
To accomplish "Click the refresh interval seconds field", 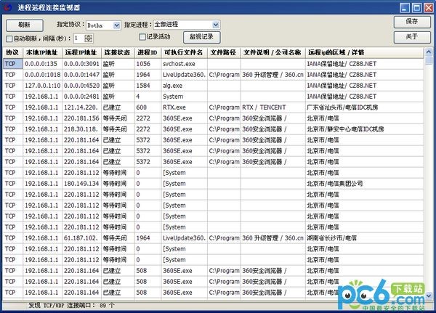I will tap(79, 38).
